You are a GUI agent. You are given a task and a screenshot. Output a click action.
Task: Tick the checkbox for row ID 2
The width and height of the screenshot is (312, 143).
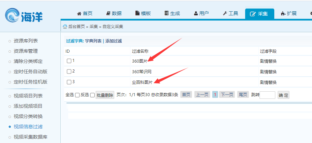point(69,71)
